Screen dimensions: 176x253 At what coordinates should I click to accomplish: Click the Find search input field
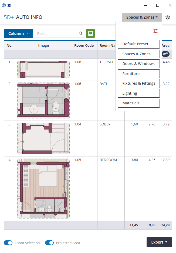tap(57, 33)
